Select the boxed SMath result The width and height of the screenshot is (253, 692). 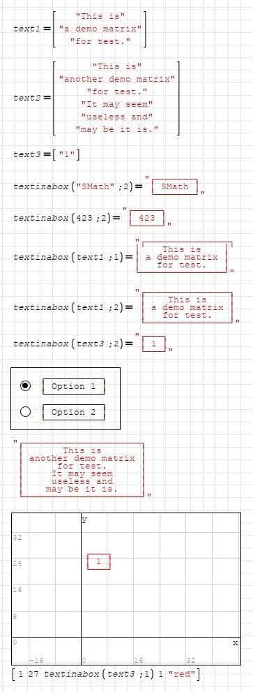pyautogui.click(x=174, y=186)
